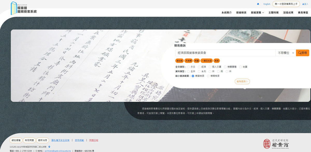Click the map pin icon after address
The width and height of the screenshot is (311, 152).
pos(49,147)
